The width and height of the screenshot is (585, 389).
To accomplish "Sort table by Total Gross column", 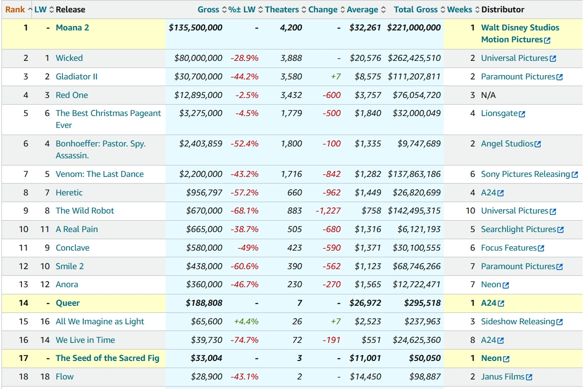I will 420,10.
